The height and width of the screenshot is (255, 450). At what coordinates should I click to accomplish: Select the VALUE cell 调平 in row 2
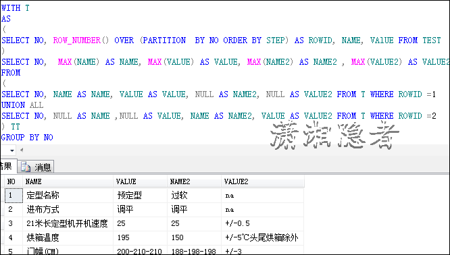pos(141,209)
